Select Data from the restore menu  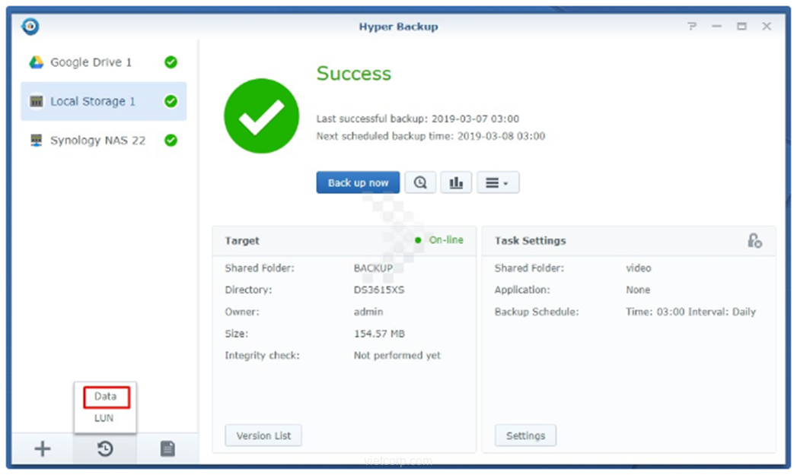click(106, 397)
